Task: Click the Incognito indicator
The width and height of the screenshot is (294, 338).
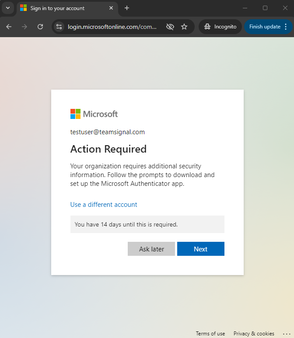Action: (x=220, y=27)
